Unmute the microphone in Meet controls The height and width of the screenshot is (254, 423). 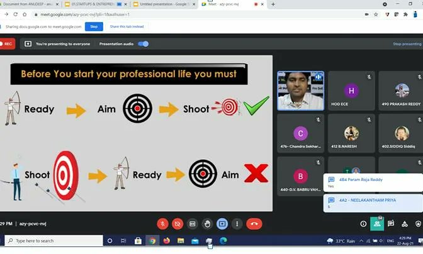click(x=162, y=224)
